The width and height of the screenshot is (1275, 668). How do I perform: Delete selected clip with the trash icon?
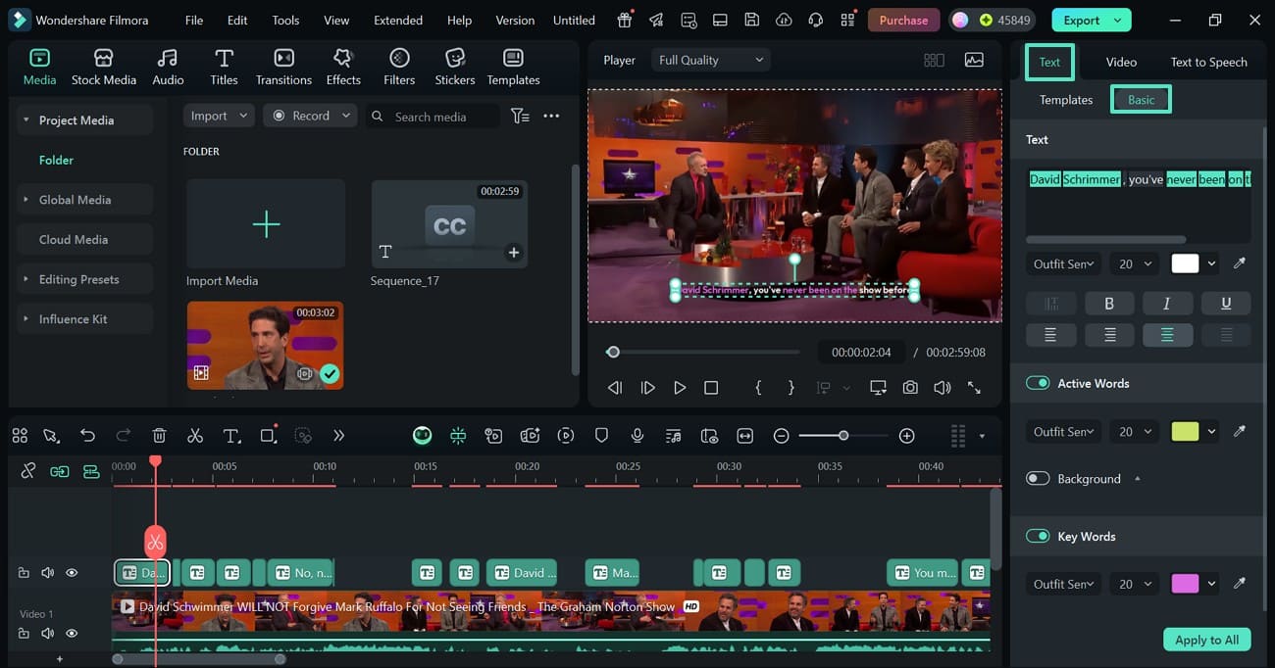pyautogui.click(x=160, y=436)
